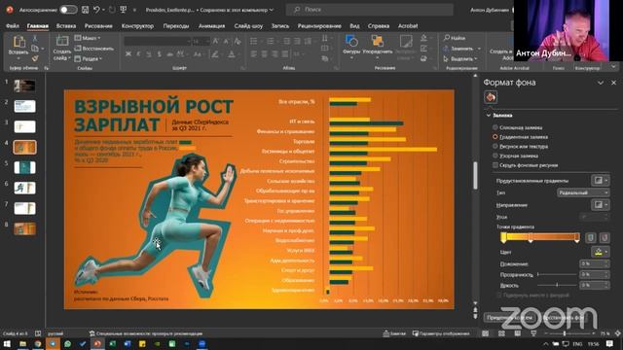Click the Start from beginning presentation icon
Viewport: 623px width, 350px height.
124,10
